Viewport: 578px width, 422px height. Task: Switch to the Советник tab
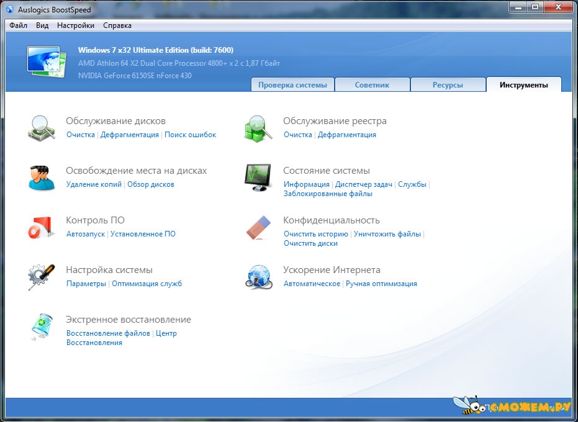(373, 85)
